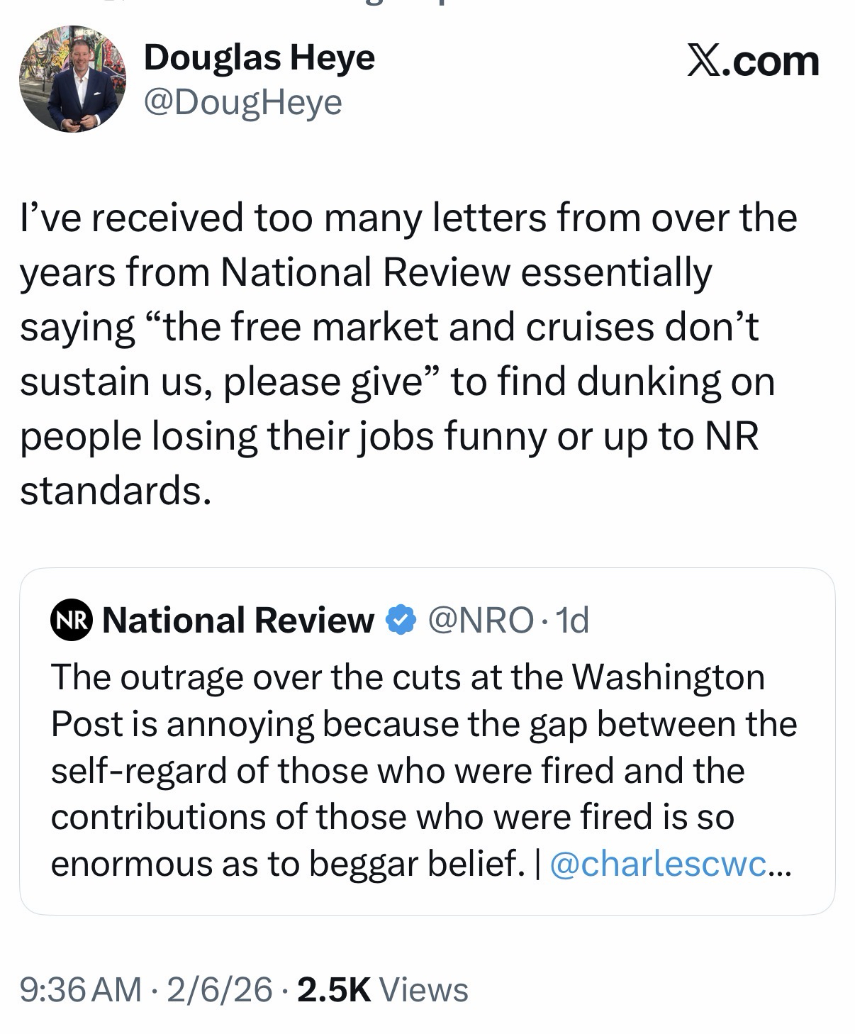Click the @DougHeye handle

click(242, 102)
